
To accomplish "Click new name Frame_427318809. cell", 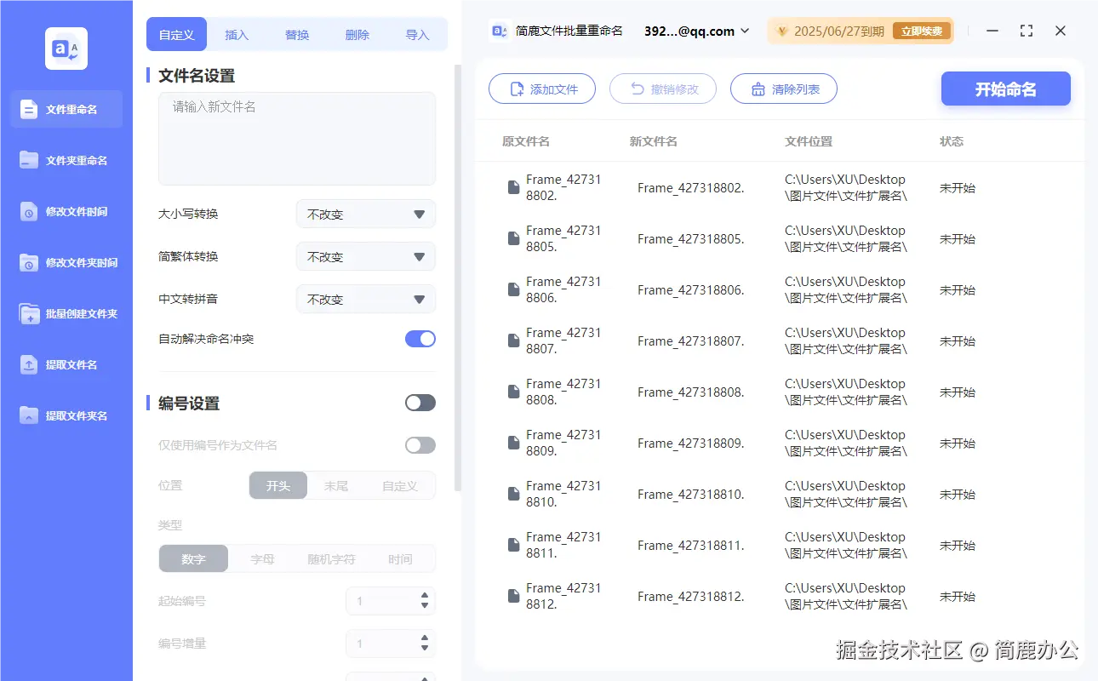I will (x=691, y=444).
